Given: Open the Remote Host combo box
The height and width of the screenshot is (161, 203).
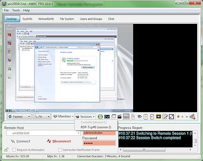Looking at the screenshot, I should pyautogui.click(x=44, y=133).
